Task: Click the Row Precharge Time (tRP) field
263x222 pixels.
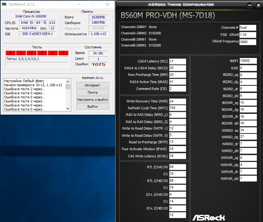Action: coord(178,75)
